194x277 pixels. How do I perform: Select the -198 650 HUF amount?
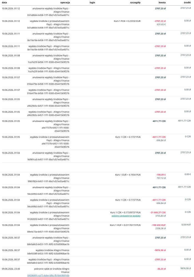pos(159,225)
